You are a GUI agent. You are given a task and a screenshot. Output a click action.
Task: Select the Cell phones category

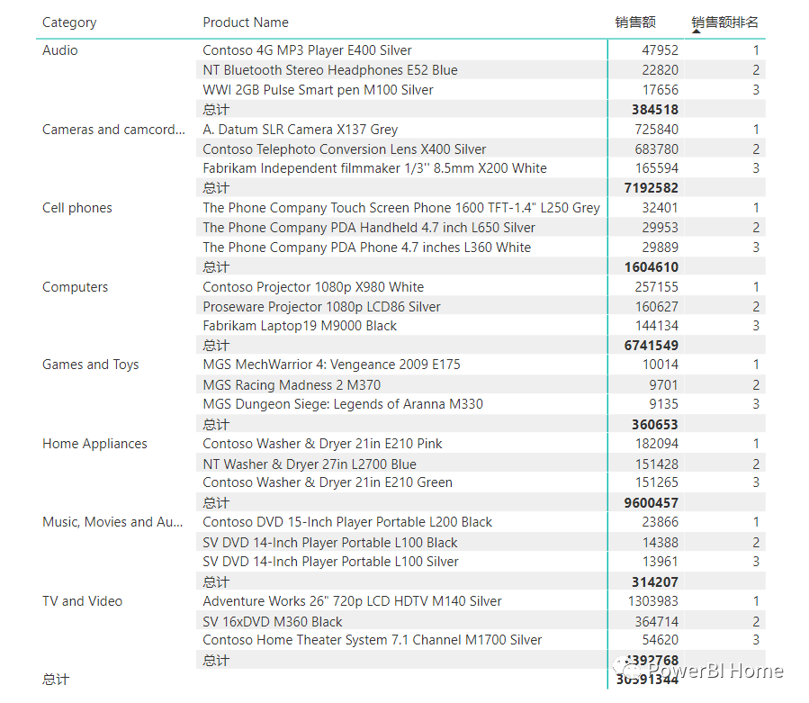click(76, 208)
